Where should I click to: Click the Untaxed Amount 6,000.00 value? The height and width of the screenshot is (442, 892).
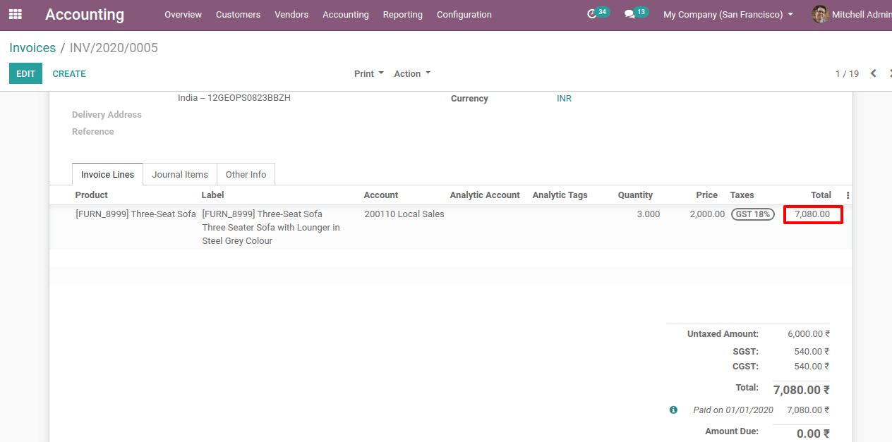point(809,334)
